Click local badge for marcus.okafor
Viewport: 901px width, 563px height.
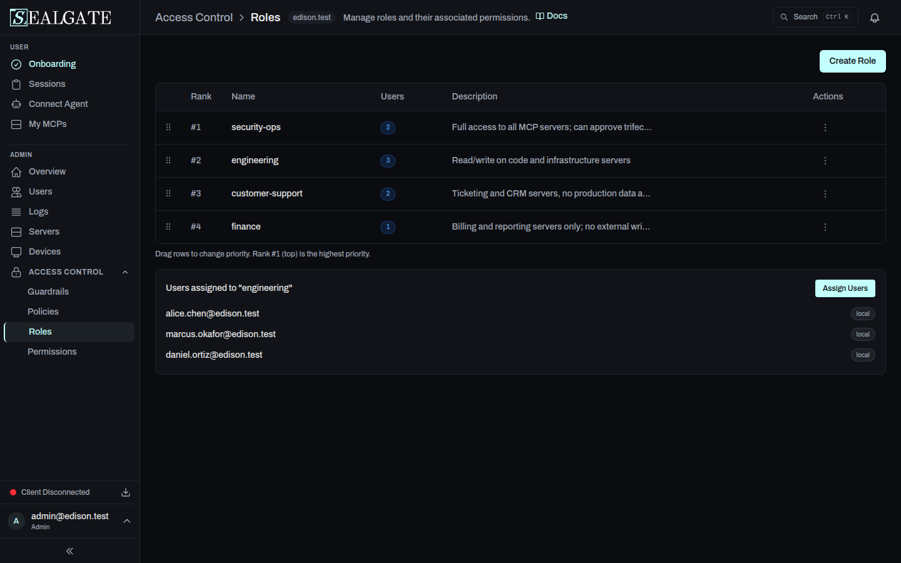pyautogui.click(x=863, y=335)
